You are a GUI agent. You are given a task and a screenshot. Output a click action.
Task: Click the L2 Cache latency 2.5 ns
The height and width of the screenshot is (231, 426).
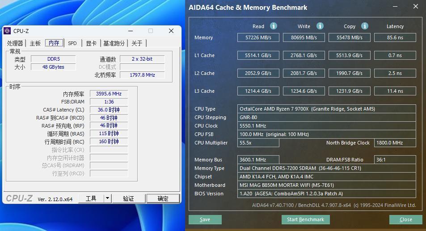click(395, 73)
